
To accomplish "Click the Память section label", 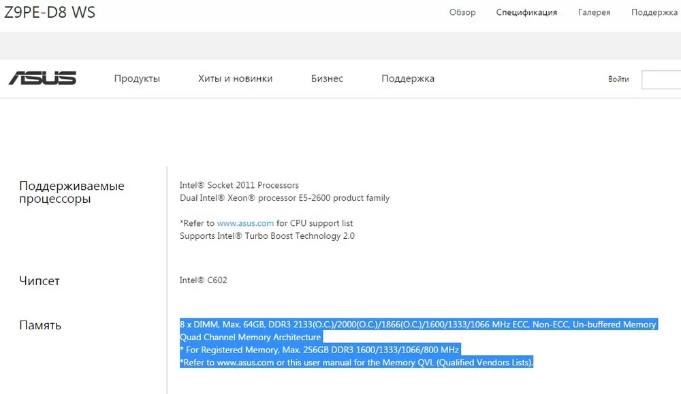I will point(40,325).
